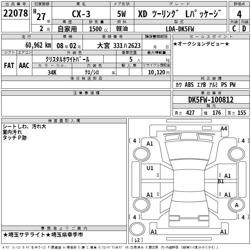Click the model code LDA-DK5FW
The image size is (251, 251).
click(x=180, y=29)
